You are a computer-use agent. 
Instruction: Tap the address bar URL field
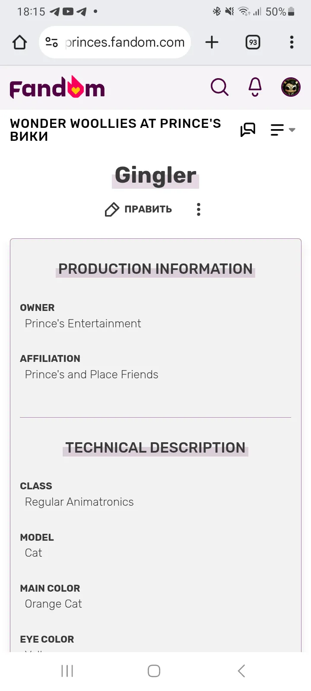click(125, 42)
